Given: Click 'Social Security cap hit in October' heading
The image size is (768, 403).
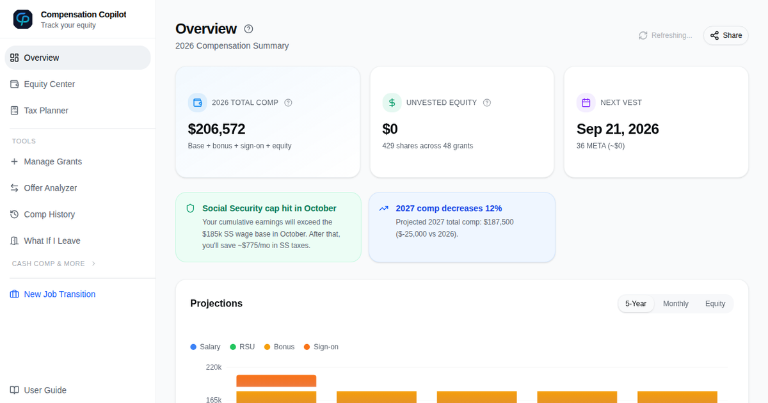Looking at the screenshot, I should (x=269, y=209).
